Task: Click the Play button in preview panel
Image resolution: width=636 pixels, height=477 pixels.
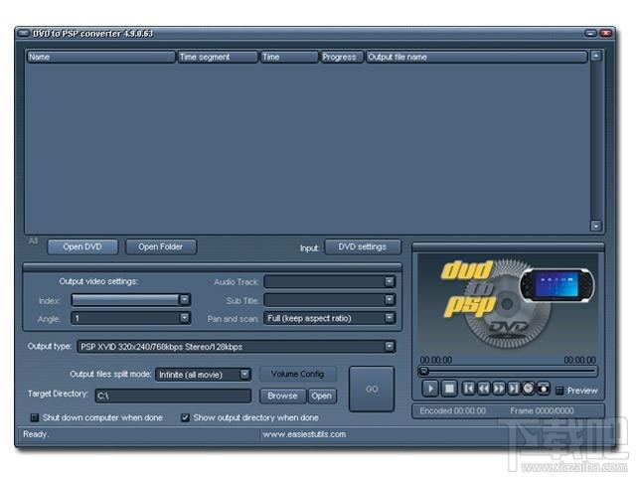Action: click(x=430, y=389)
